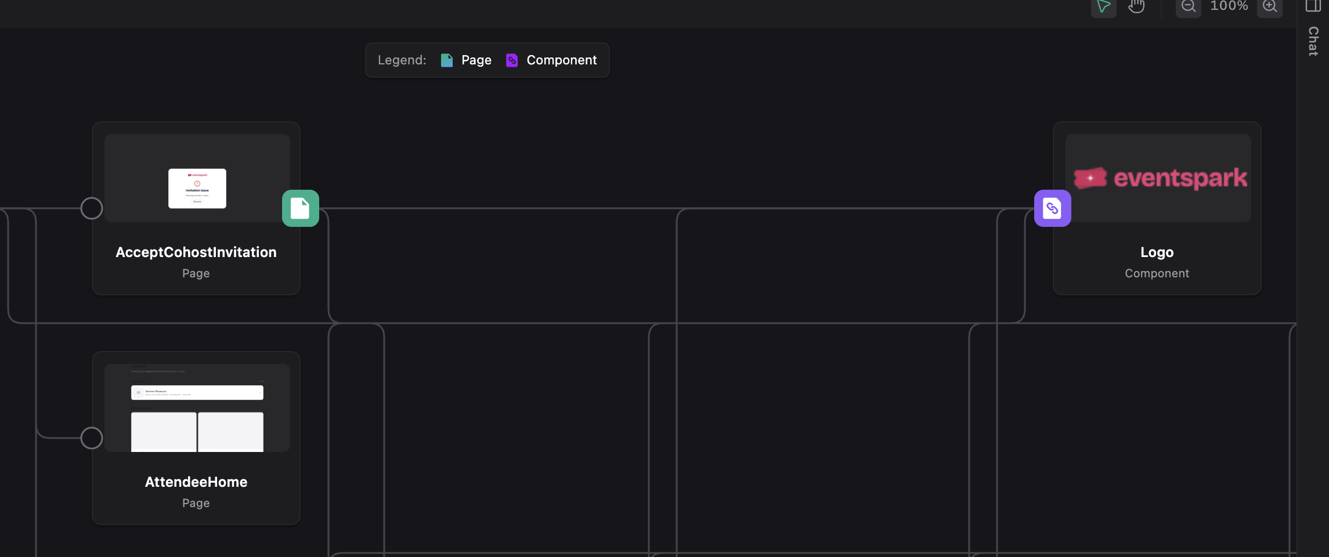Select the Logo node title
This screenshot has width=1329, height=557.
coord(1157,252)
